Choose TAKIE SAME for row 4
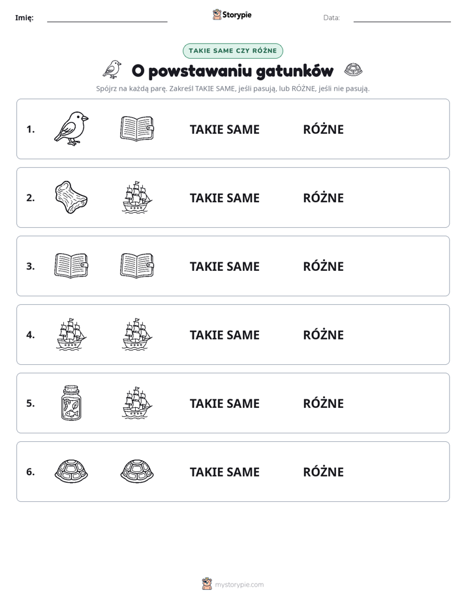This screenshot has height=603, width=466. pos(225,335)
